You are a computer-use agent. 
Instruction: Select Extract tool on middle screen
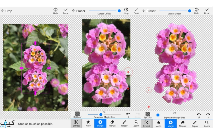coord(76,123)
